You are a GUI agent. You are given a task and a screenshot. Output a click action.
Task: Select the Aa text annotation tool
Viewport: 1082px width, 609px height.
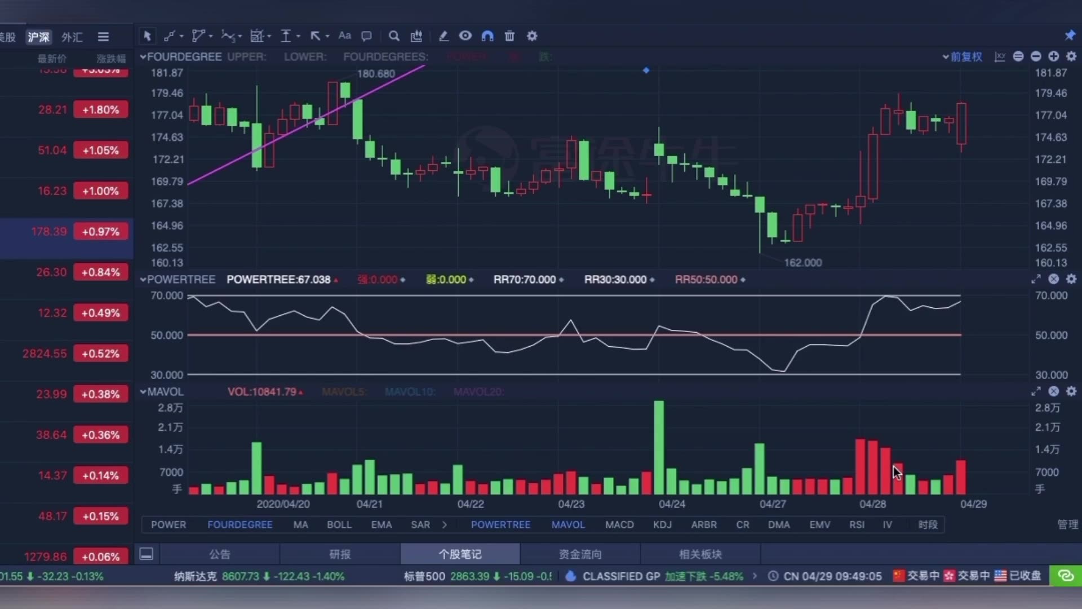pos(344,36)
